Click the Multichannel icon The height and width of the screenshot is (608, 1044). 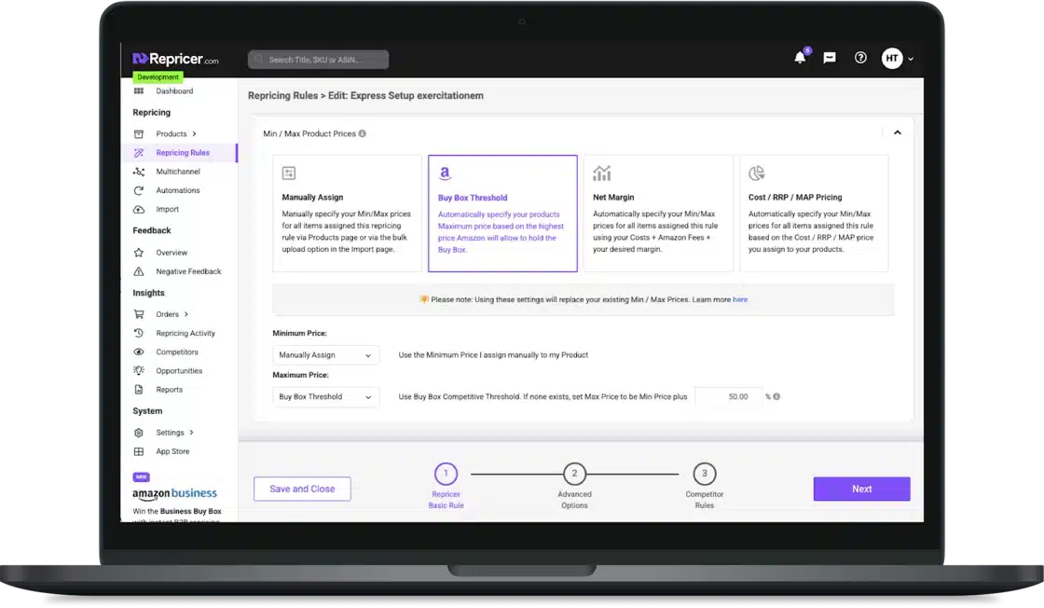pyautogui.click(x=139, y=172)
